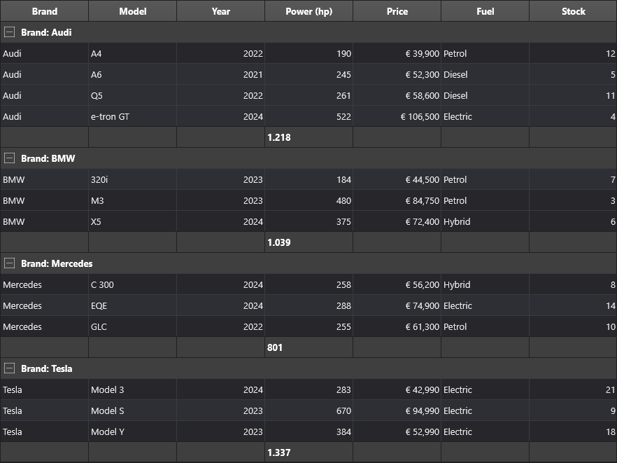Sort by the Price column header
617x463 pixels.
397,11
